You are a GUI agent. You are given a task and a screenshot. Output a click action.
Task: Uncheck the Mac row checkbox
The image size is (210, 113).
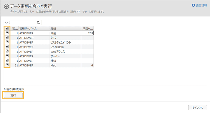click(7, 65)
